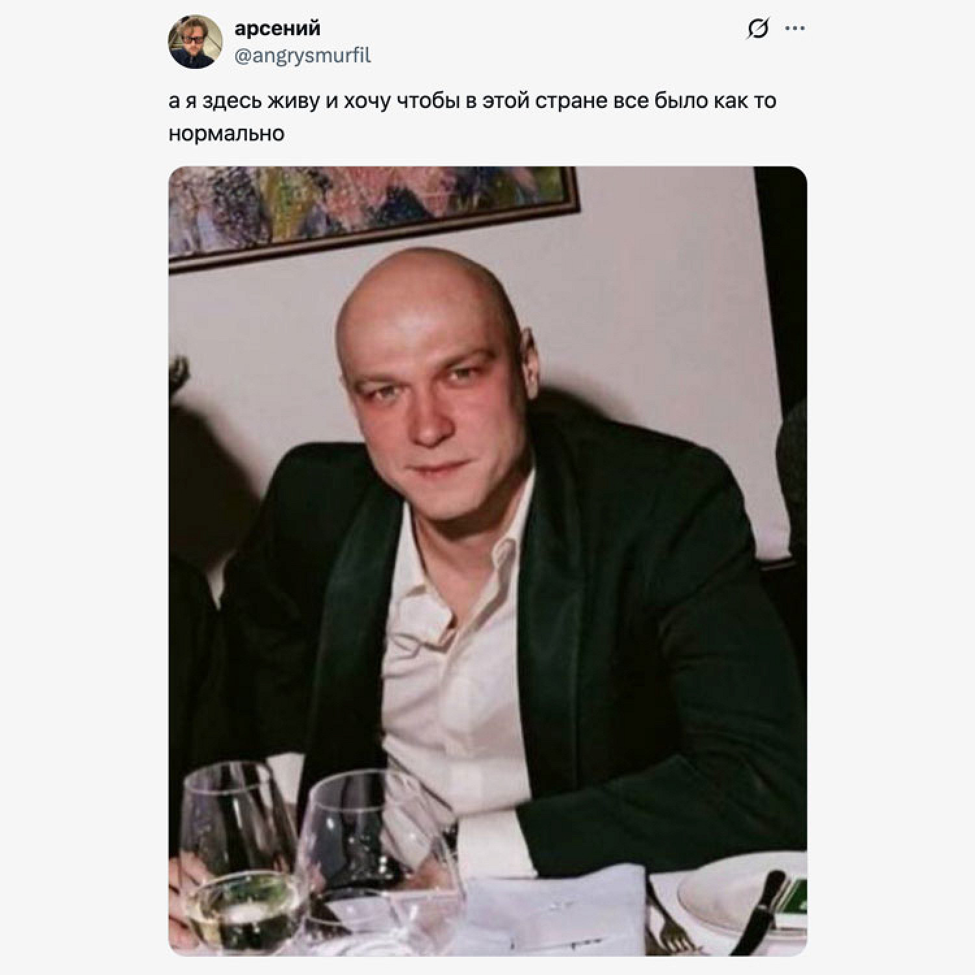Open the @angrysmurfil handle link
The image size is (975, 975).
coord(302,56)
